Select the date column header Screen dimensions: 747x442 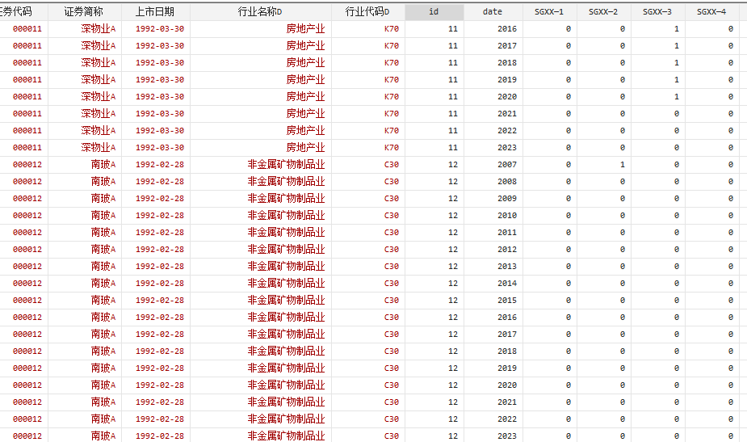493,12
